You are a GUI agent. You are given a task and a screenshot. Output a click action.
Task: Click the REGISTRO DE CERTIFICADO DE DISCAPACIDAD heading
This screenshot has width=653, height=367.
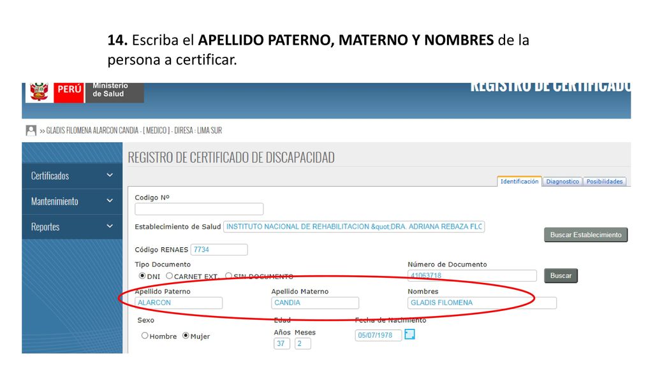(x=231, y=157)
